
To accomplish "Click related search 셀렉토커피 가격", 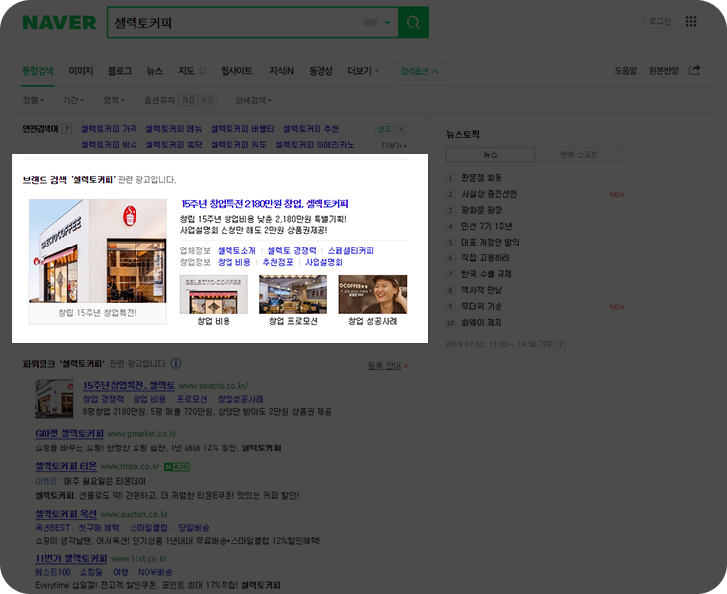I will click(109, 129).
